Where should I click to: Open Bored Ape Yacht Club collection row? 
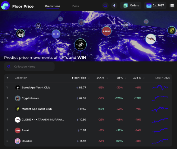click(88, 88)
